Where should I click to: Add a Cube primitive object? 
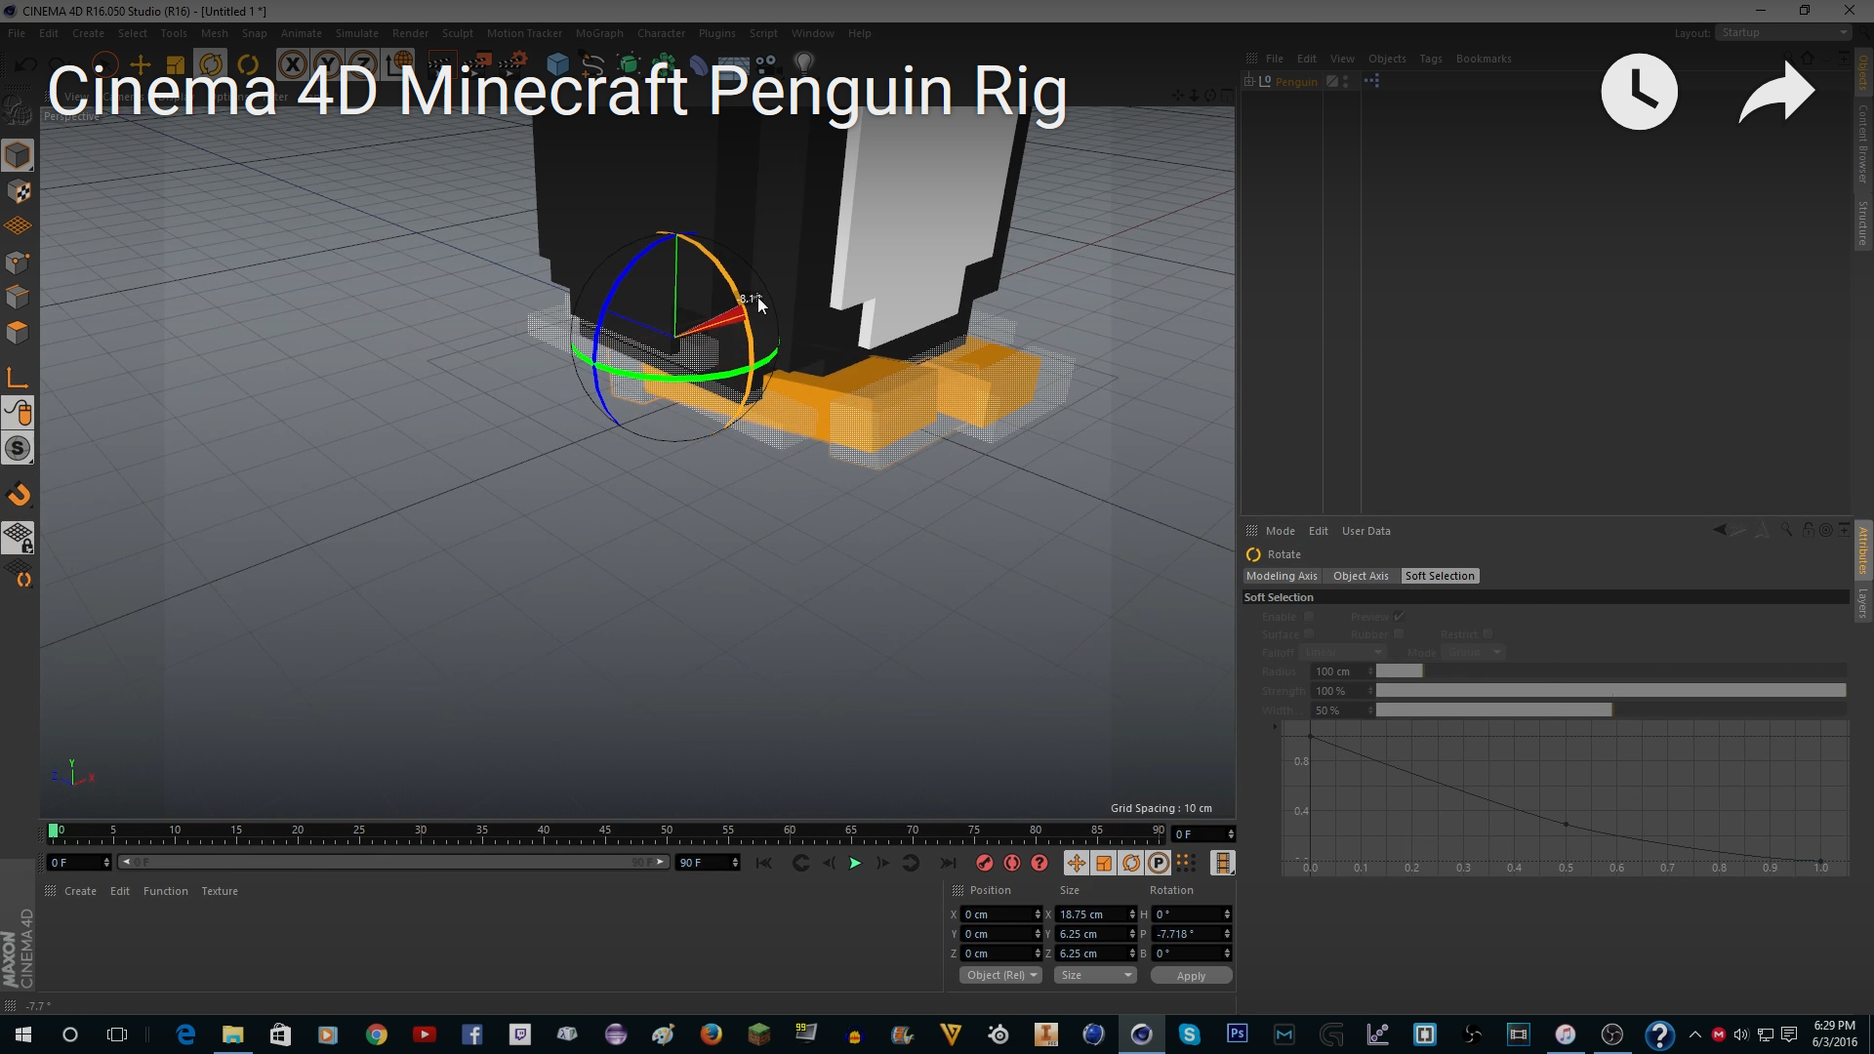557,64
